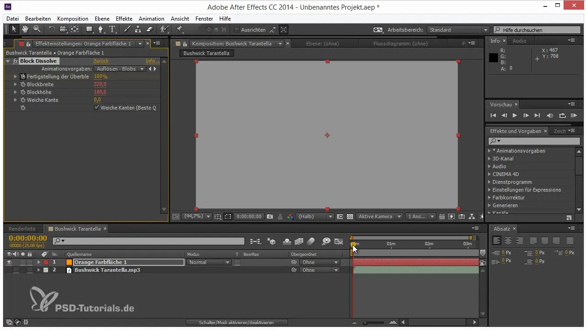This screenshot has height=330, width=586.
Task: Switch to the Audio panel tab
Action: (520, 41)
